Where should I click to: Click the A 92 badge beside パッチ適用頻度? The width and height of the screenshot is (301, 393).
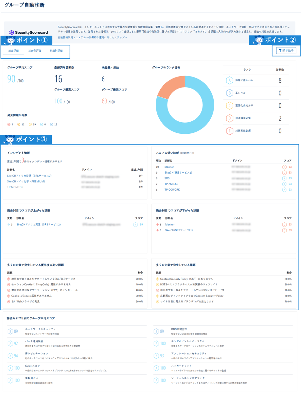13,343
